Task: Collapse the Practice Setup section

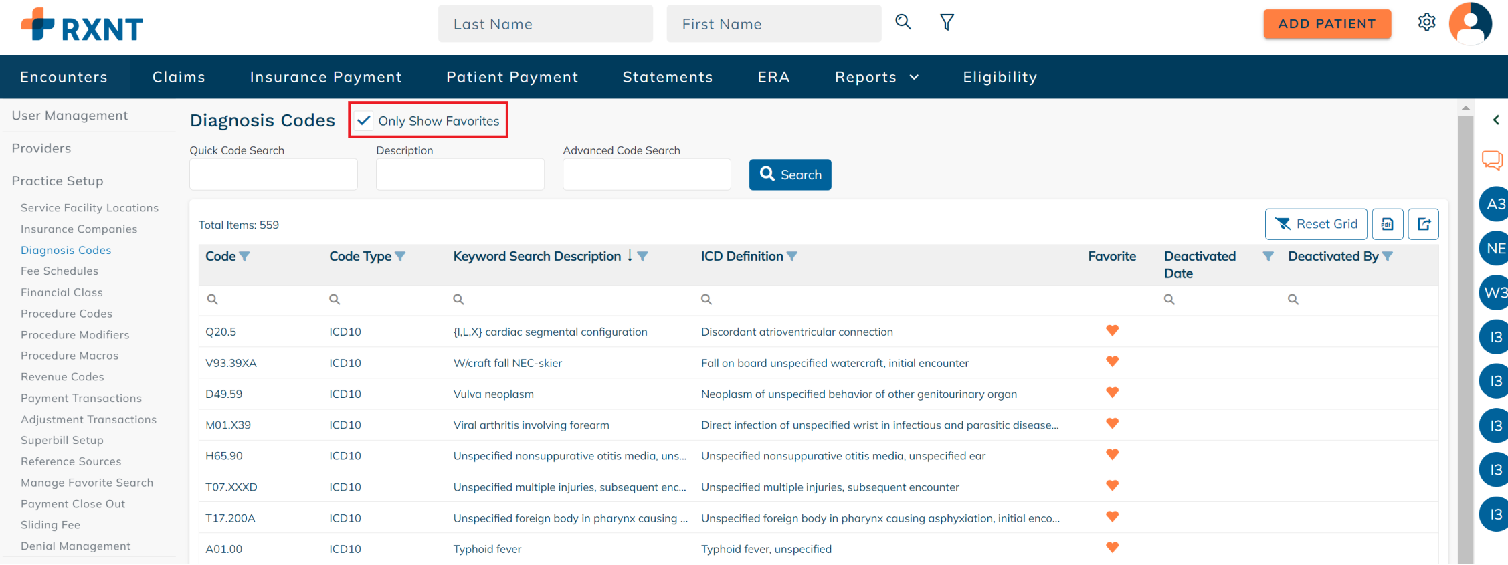Action: coord(58,181)
